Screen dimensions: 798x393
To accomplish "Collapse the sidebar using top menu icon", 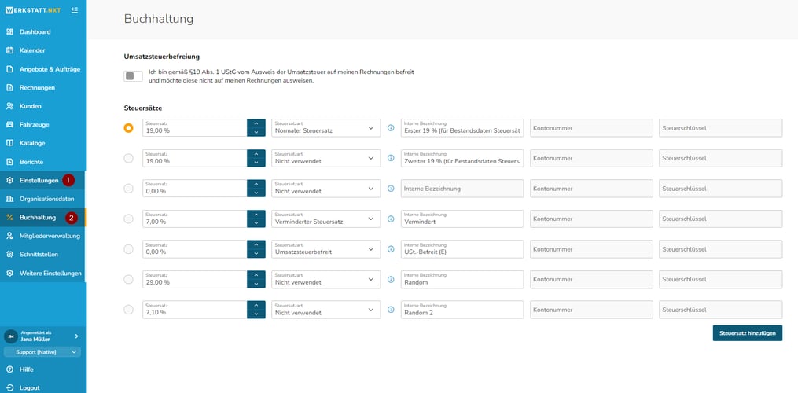I will coord(74,10).
